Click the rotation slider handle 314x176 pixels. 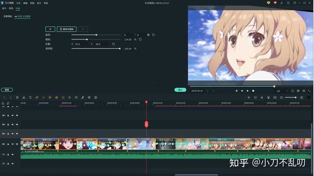[x=96, y=35]
